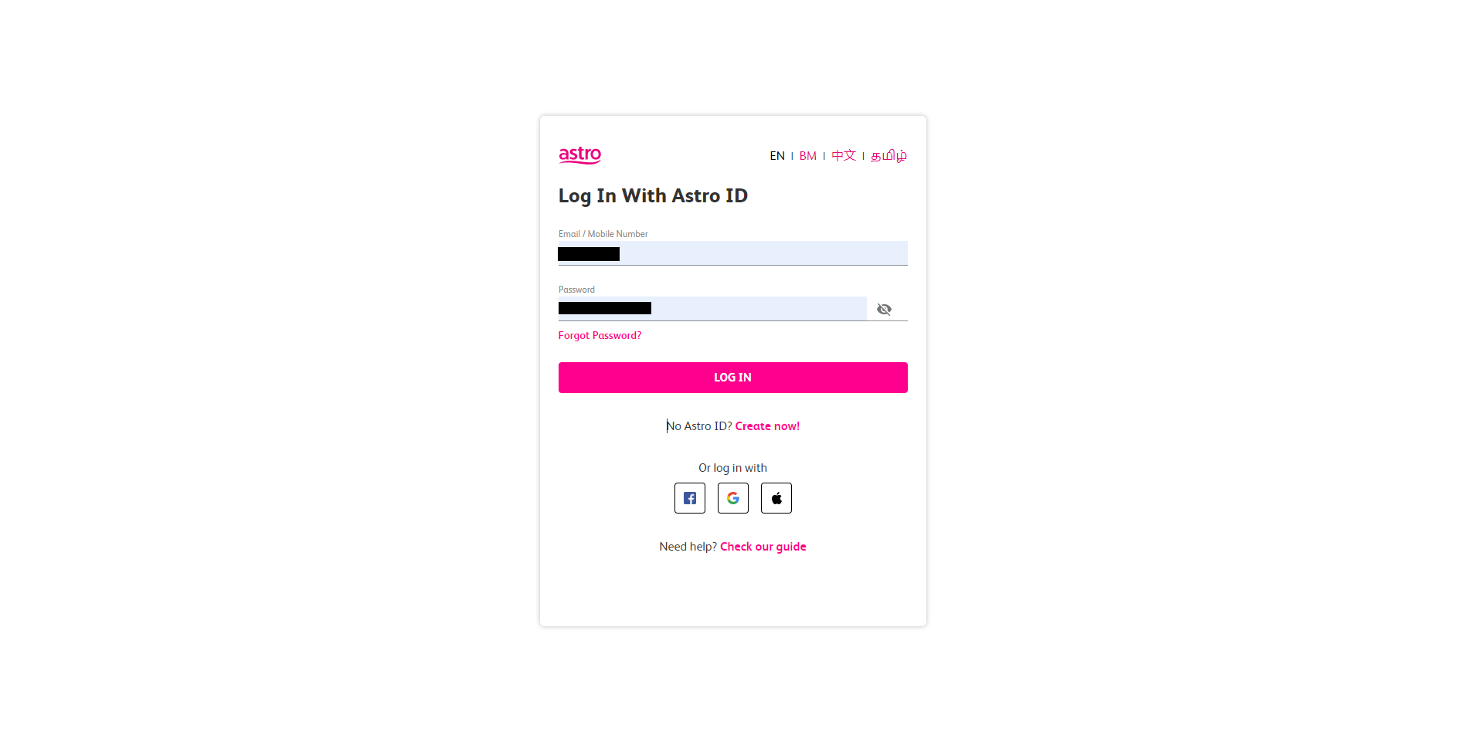Click Create now! to register an Astro ID
This screenshot has width=1461, height=739.
point(767,425)
